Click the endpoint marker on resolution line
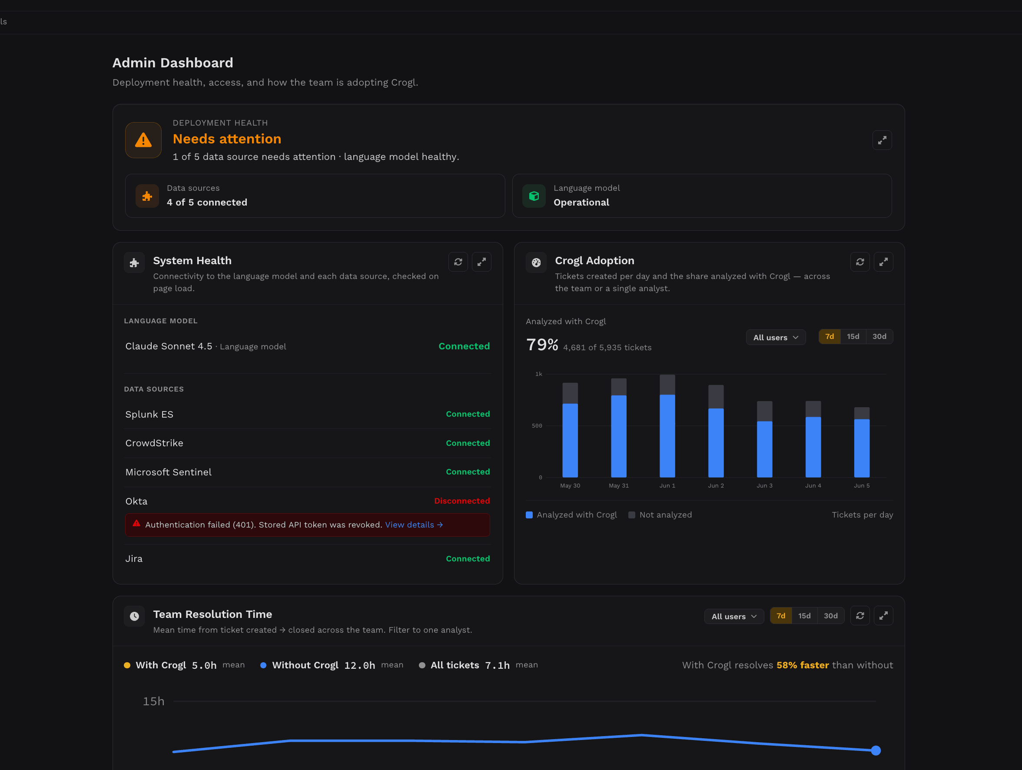Screen dimensions: 1022x770 coord(876,750)
